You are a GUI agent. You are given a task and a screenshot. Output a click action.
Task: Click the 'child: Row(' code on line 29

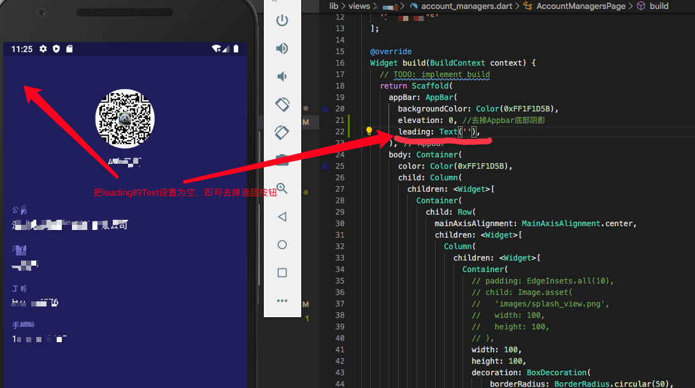click(x=451, y=212)
